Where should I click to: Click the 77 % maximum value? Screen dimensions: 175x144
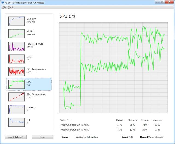click(x=157, y=130)
